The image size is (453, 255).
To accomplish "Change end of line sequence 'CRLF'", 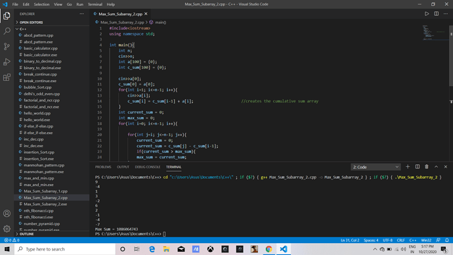I will click(x=400, y=240).
